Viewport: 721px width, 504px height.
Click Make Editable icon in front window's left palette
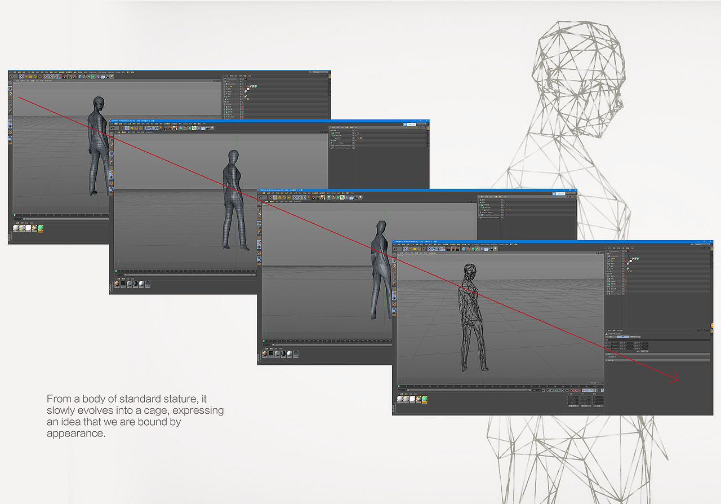pos(394,254)
